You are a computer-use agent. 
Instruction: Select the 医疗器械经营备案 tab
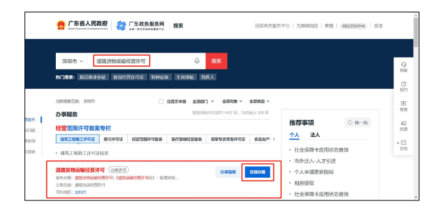click(x=186, y=140)
